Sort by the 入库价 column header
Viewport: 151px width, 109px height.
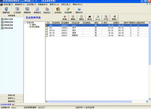coord(108,23)
